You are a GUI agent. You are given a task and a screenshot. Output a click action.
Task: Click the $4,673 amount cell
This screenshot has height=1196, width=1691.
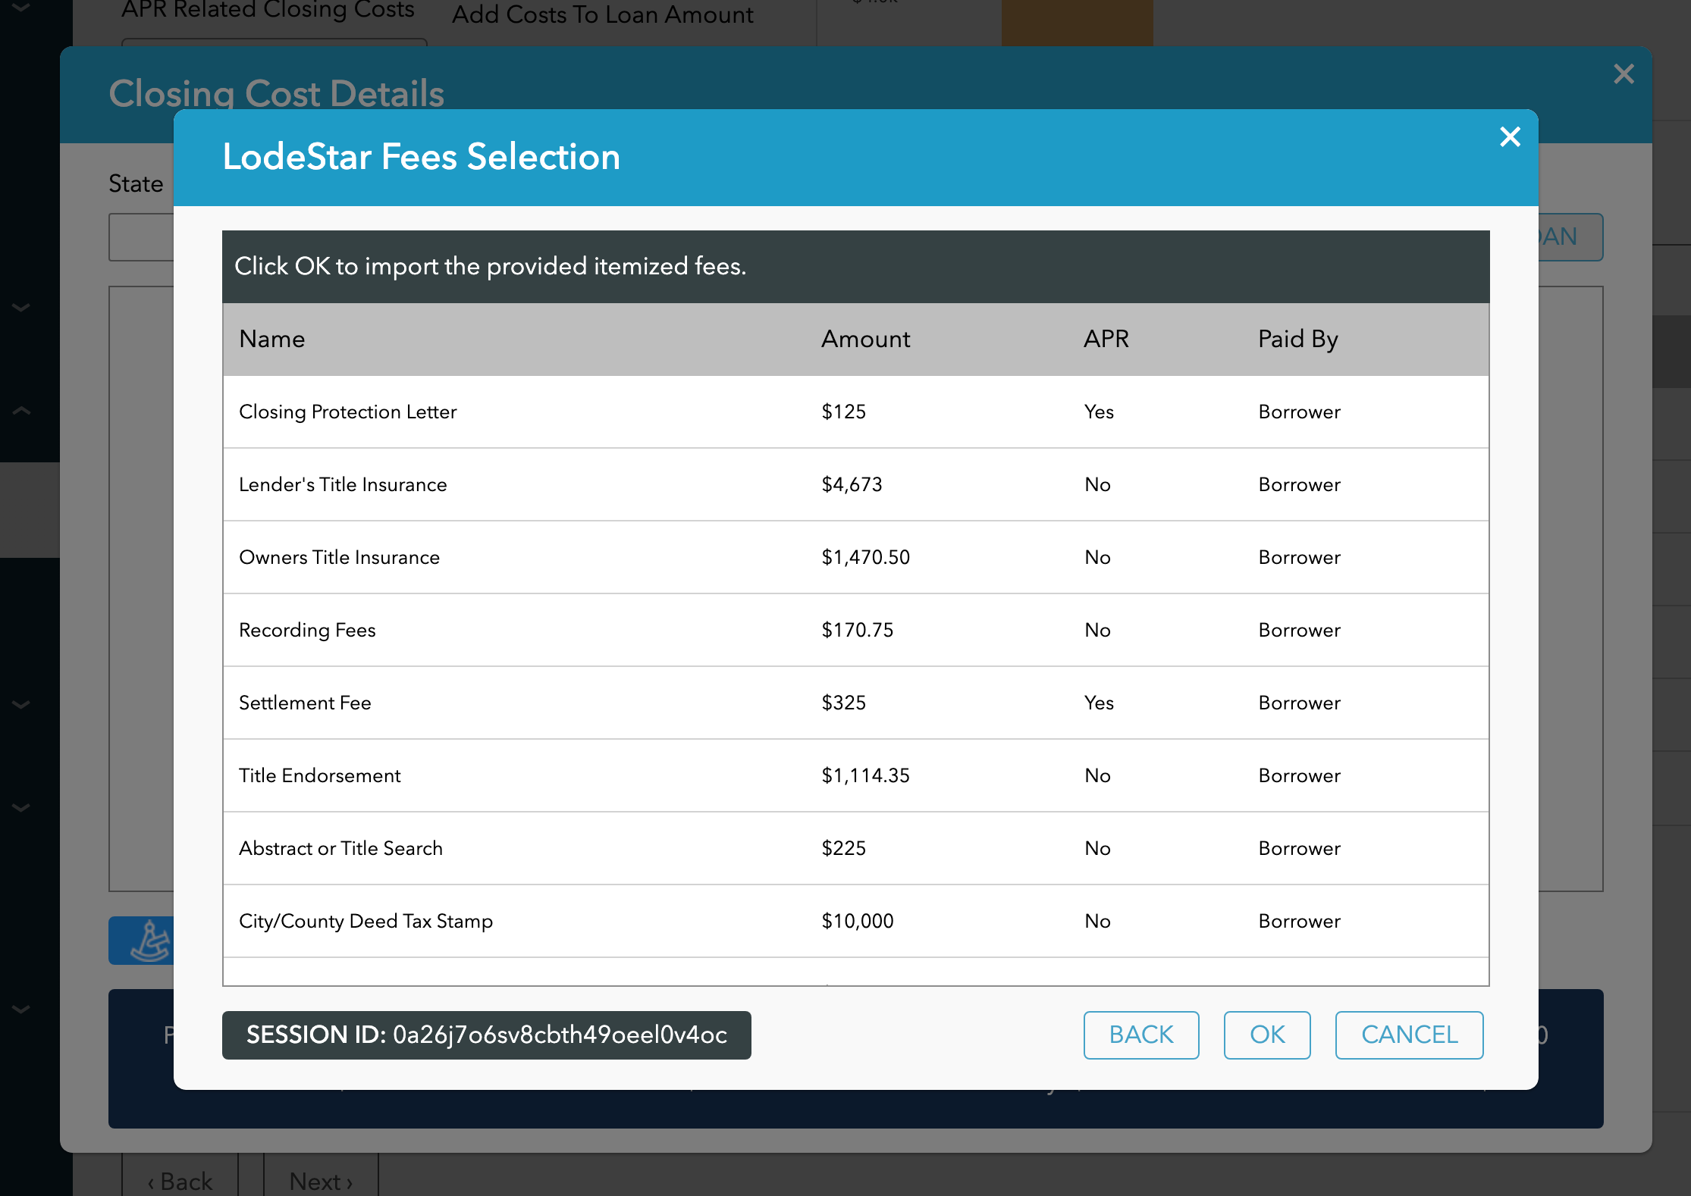(x=852, y=484)
